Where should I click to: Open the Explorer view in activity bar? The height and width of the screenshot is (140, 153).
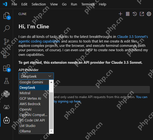[7, 16]
